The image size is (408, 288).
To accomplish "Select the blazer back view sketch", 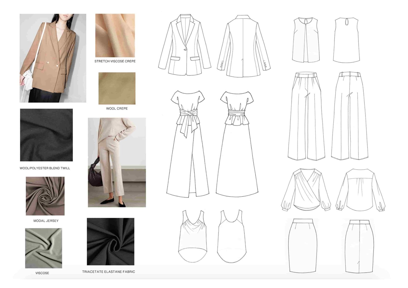I will [x=244, y=46].
